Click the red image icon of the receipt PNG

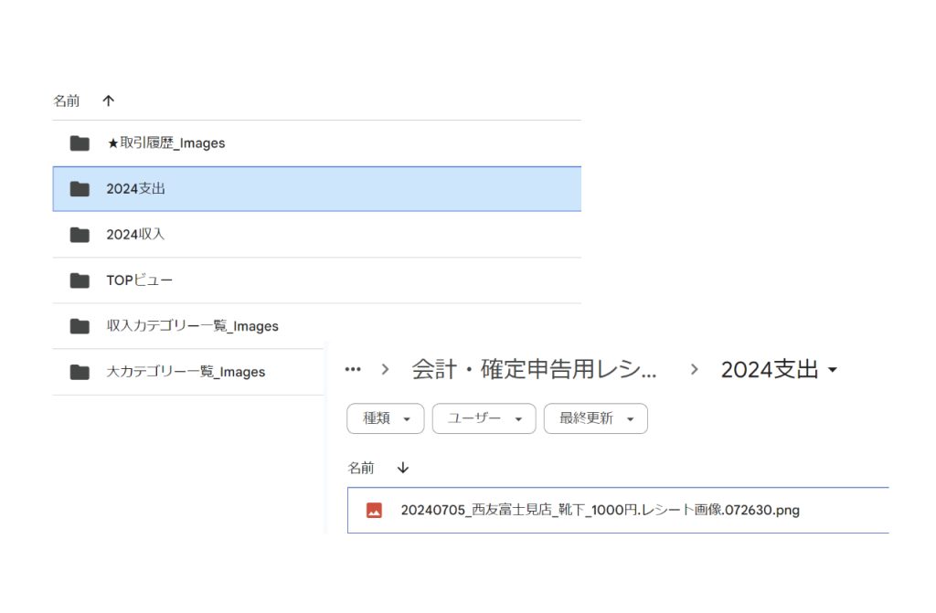pos(374,511)
